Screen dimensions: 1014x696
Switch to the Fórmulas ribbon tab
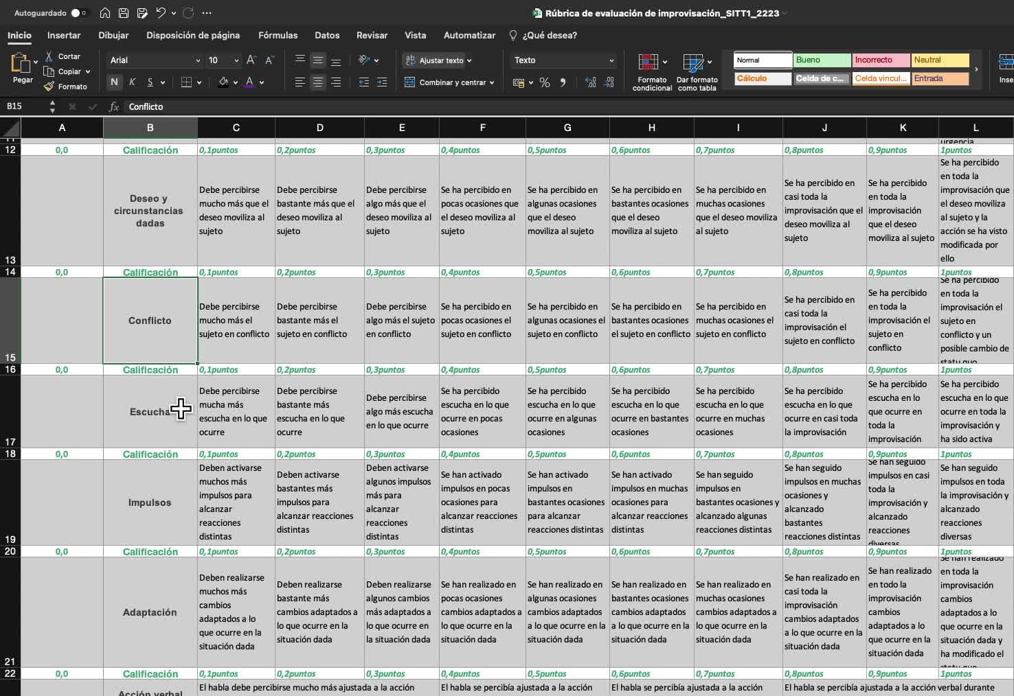pos(278,35)
